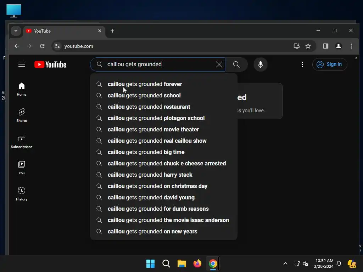
Task: Click the muted volume tray icon
Action: (306, 263)
